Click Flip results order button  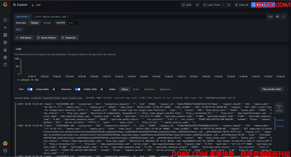click(272, 89)
